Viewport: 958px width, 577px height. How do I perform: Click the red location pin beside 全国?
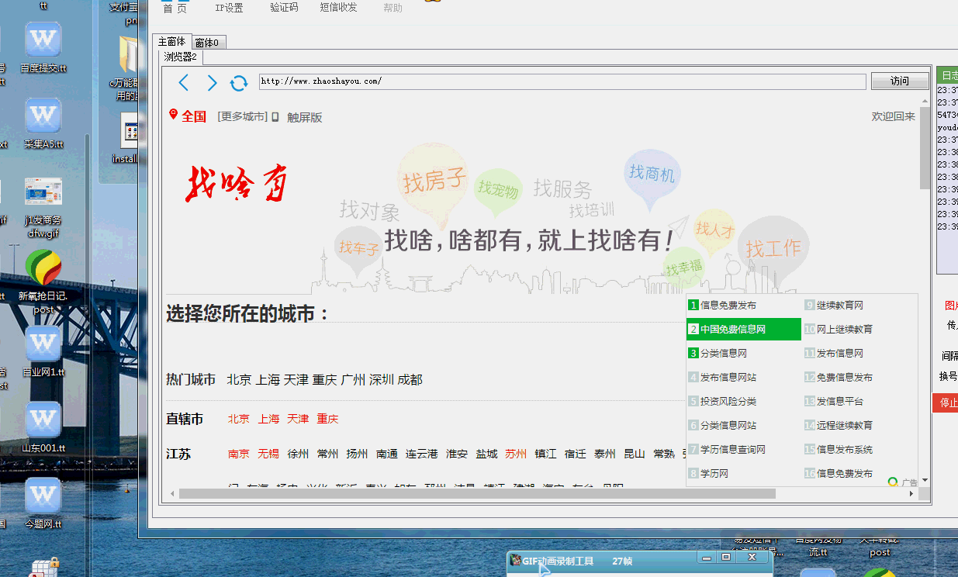[x=174, y=115]
